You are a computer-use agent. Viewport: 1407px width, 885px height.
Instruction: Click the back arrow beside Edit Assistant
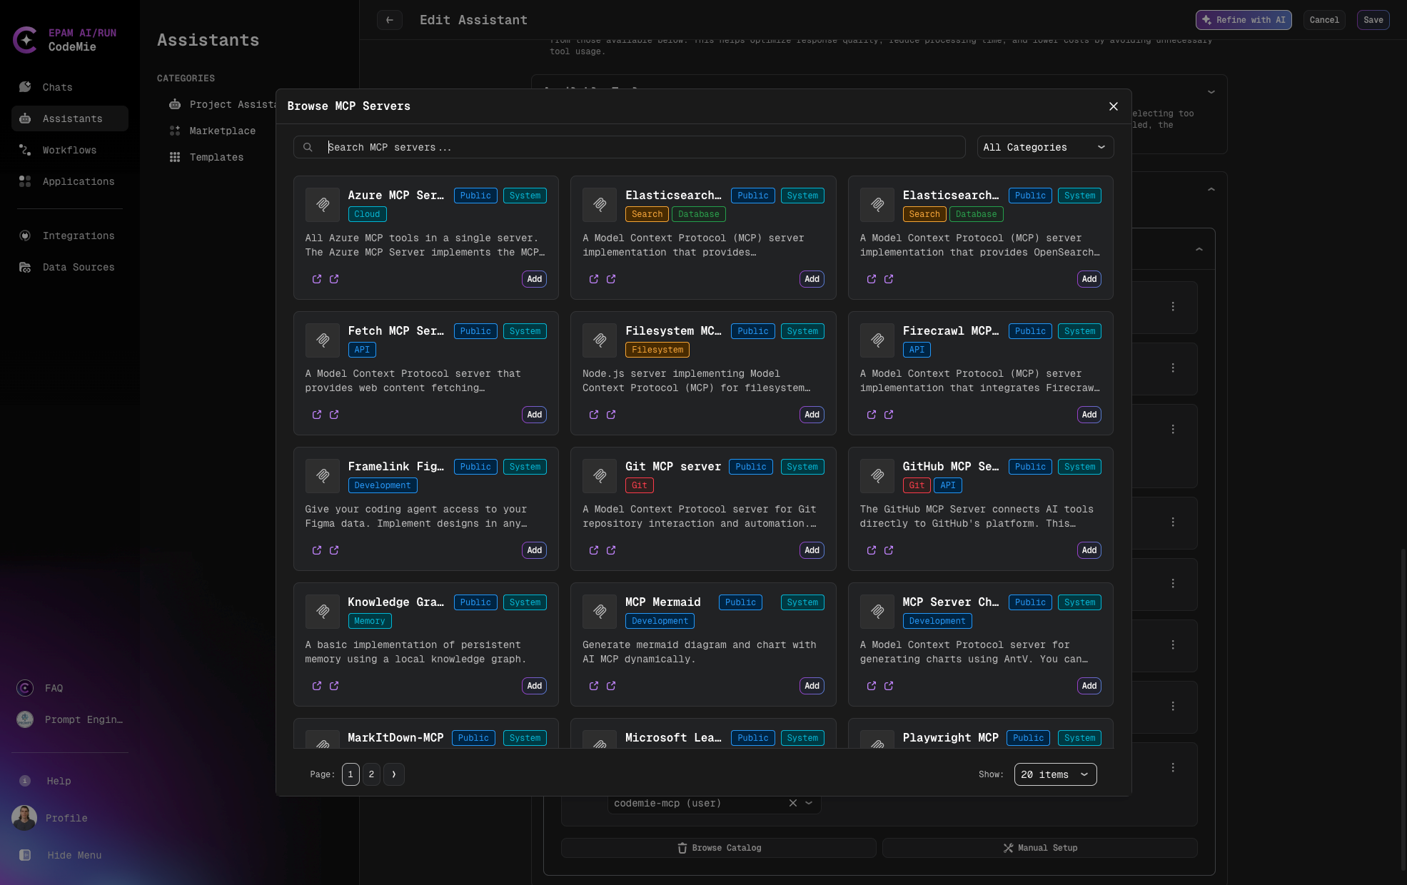coord(389,20)
